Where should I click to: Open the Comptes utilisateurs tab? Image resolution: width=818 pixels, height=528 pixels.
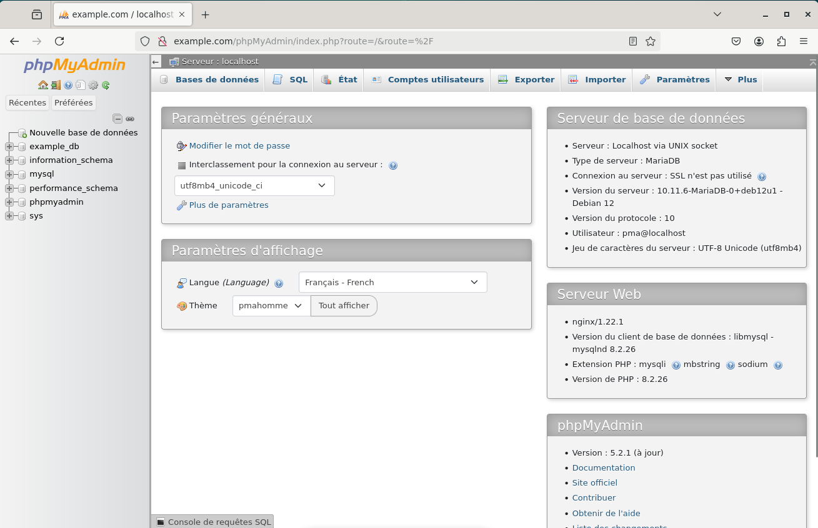pos(427,80)
